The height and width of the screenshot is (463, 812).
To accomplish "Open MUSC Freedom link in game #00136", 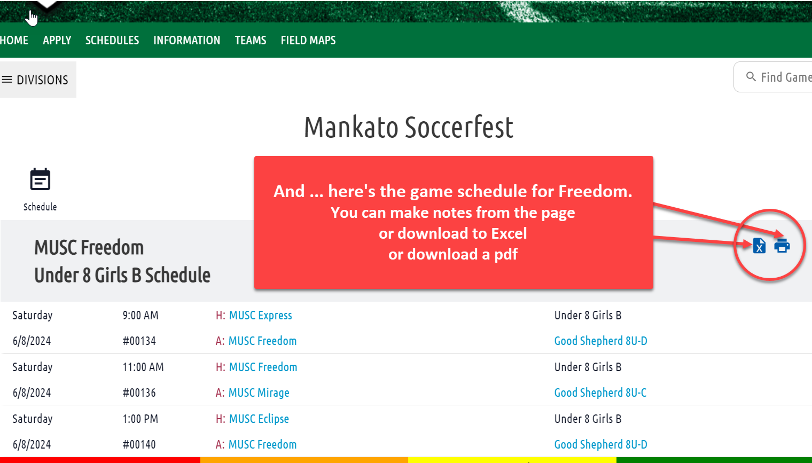I will click(263, 367).
